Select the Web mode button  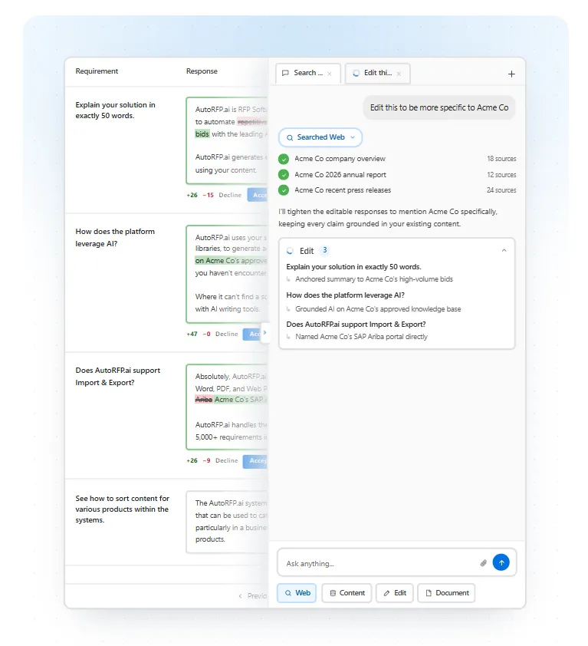tap(297, 593)
